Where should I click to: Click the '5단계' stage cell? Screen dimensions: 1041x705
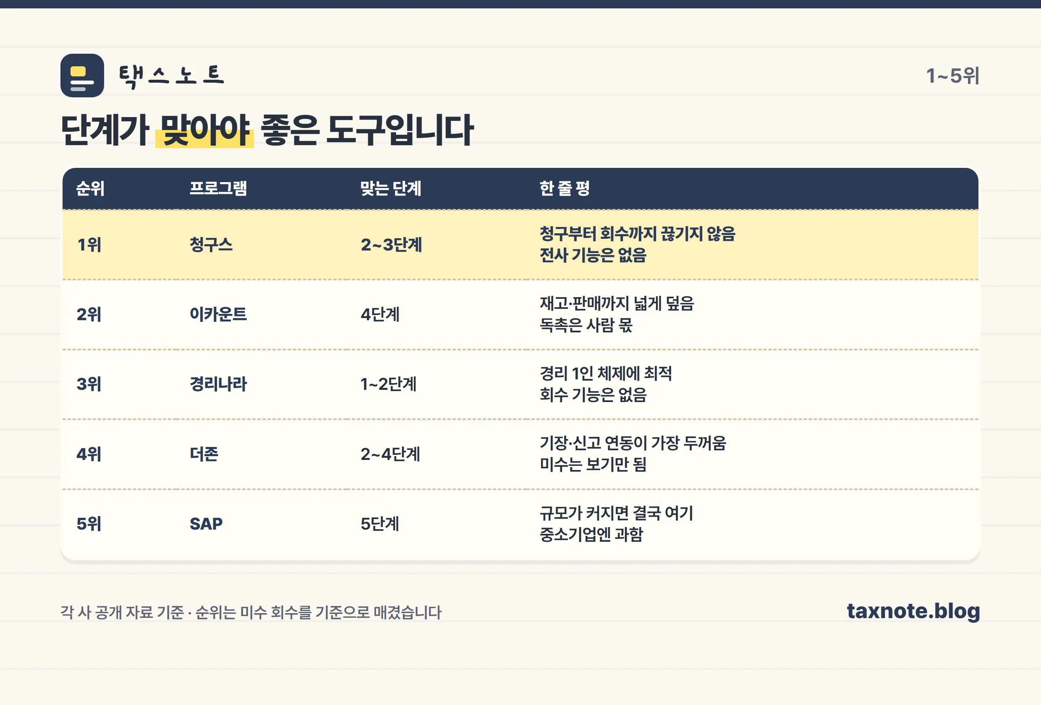(x=380, y=524)
